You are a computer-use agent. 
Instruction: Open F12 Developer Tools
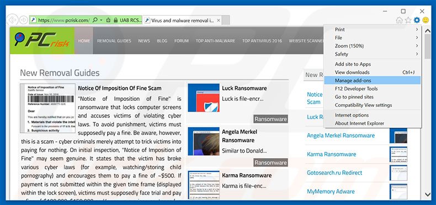373,89
